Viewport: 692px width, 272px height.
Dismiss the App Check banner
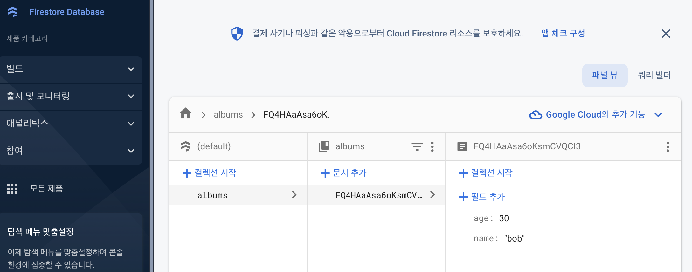666,34
